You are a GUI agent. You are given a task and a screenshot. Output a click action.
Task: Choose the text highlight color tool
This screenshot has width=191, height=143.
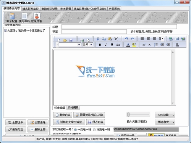pos(134,45)
